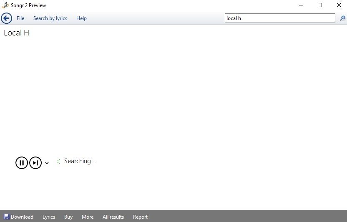Open the Help menu
The width and height of the screenshot is (347, 222).
point(81,18)
